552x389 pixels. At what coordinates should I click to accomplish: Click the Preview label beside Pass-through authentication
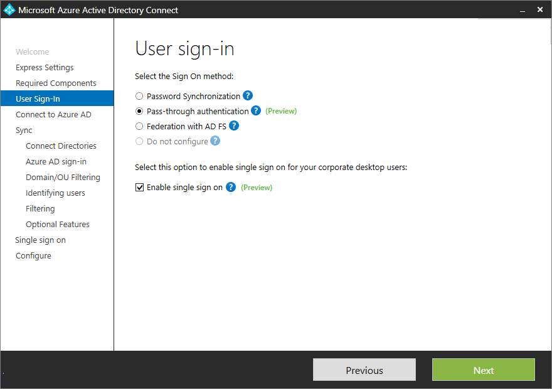pyautogui.click(x=281, y=111)
